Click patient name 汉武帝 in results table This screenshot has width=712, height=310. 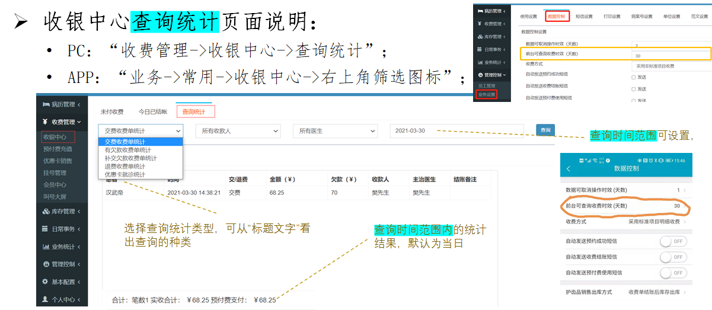coord(114,193)
